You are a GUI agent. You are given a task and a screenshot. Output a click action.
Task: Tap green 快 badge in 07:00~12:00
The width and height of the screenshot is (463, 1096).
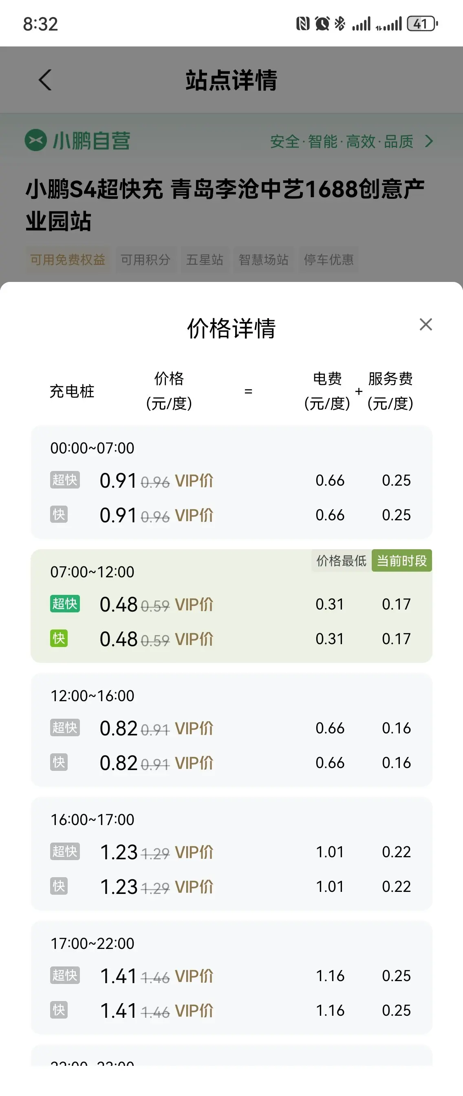[x=59, y=638]
